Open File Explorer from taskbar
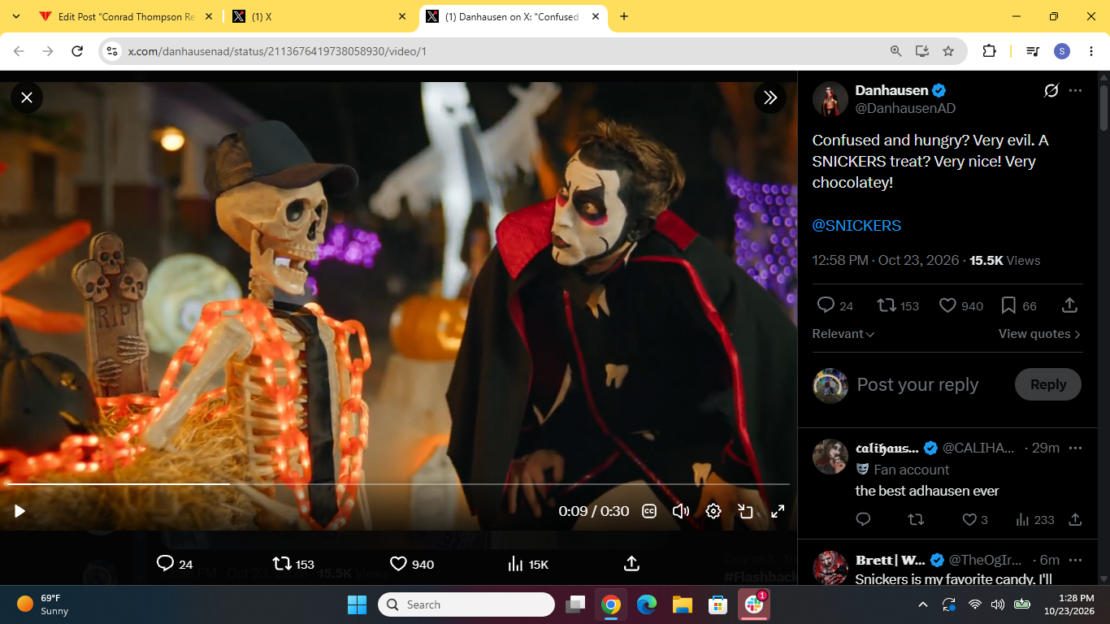 (x=682, y=604)
